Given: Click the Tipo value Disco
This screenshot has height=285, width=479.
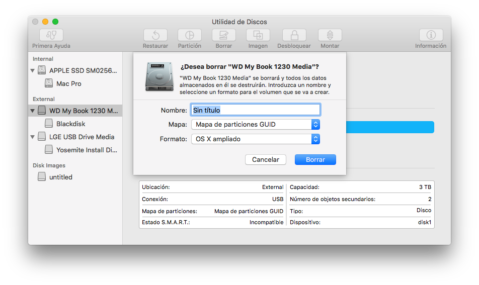Looking at the screenshot, I should point(424,210).
